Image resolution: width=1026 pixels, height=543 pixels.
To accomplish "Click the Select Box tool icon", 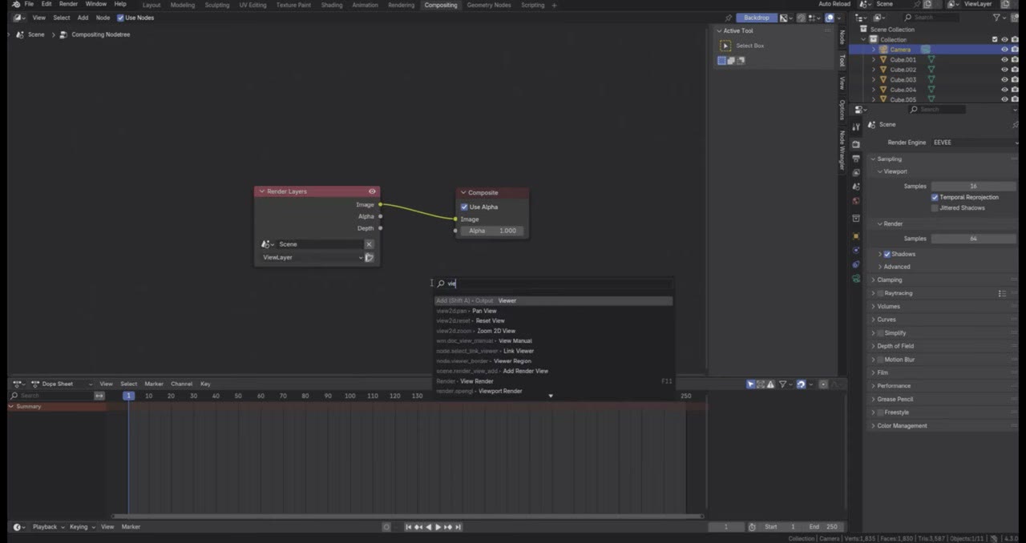I will pos(725,46).
